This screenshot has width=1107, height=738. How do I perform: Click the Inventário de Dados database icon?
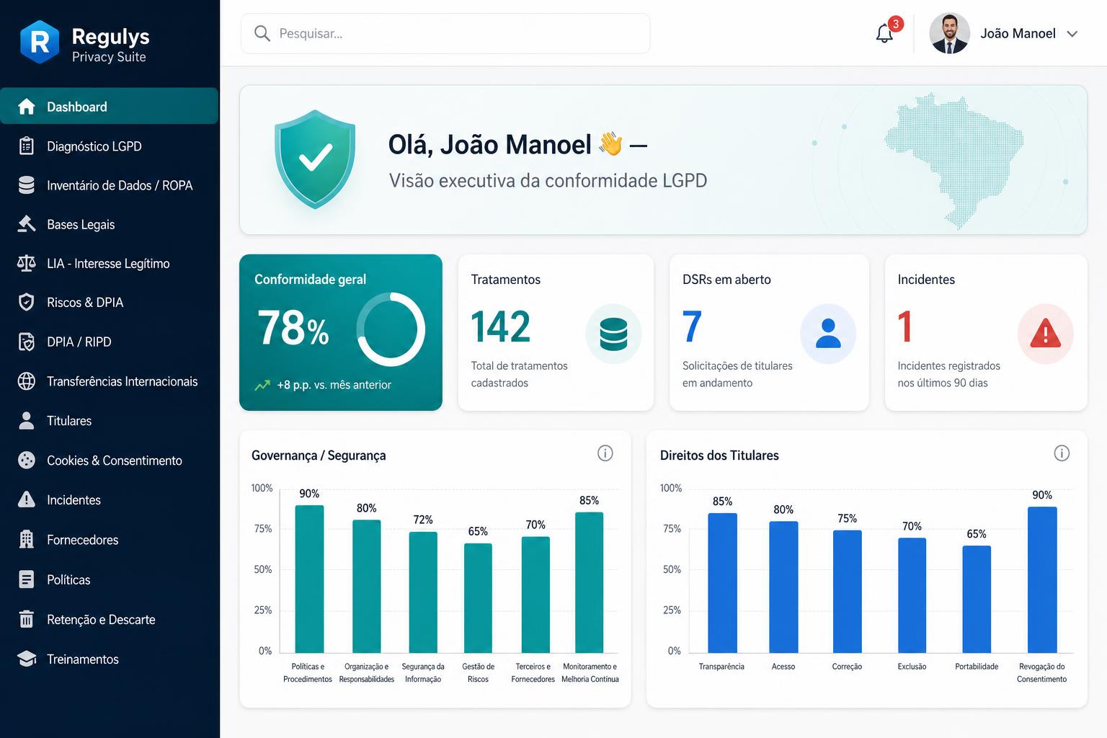[x=27, y=185]
